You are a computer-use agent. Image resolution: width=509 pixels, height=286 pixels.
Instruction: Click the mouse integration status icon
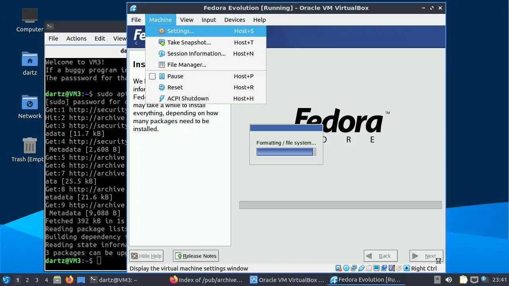point(399,268)
